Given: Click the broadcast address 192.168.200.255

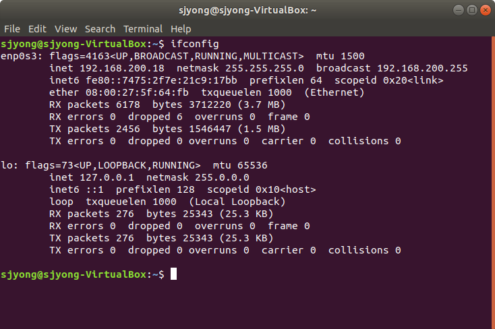Looking at the screenshot, I should coord(422,68).
